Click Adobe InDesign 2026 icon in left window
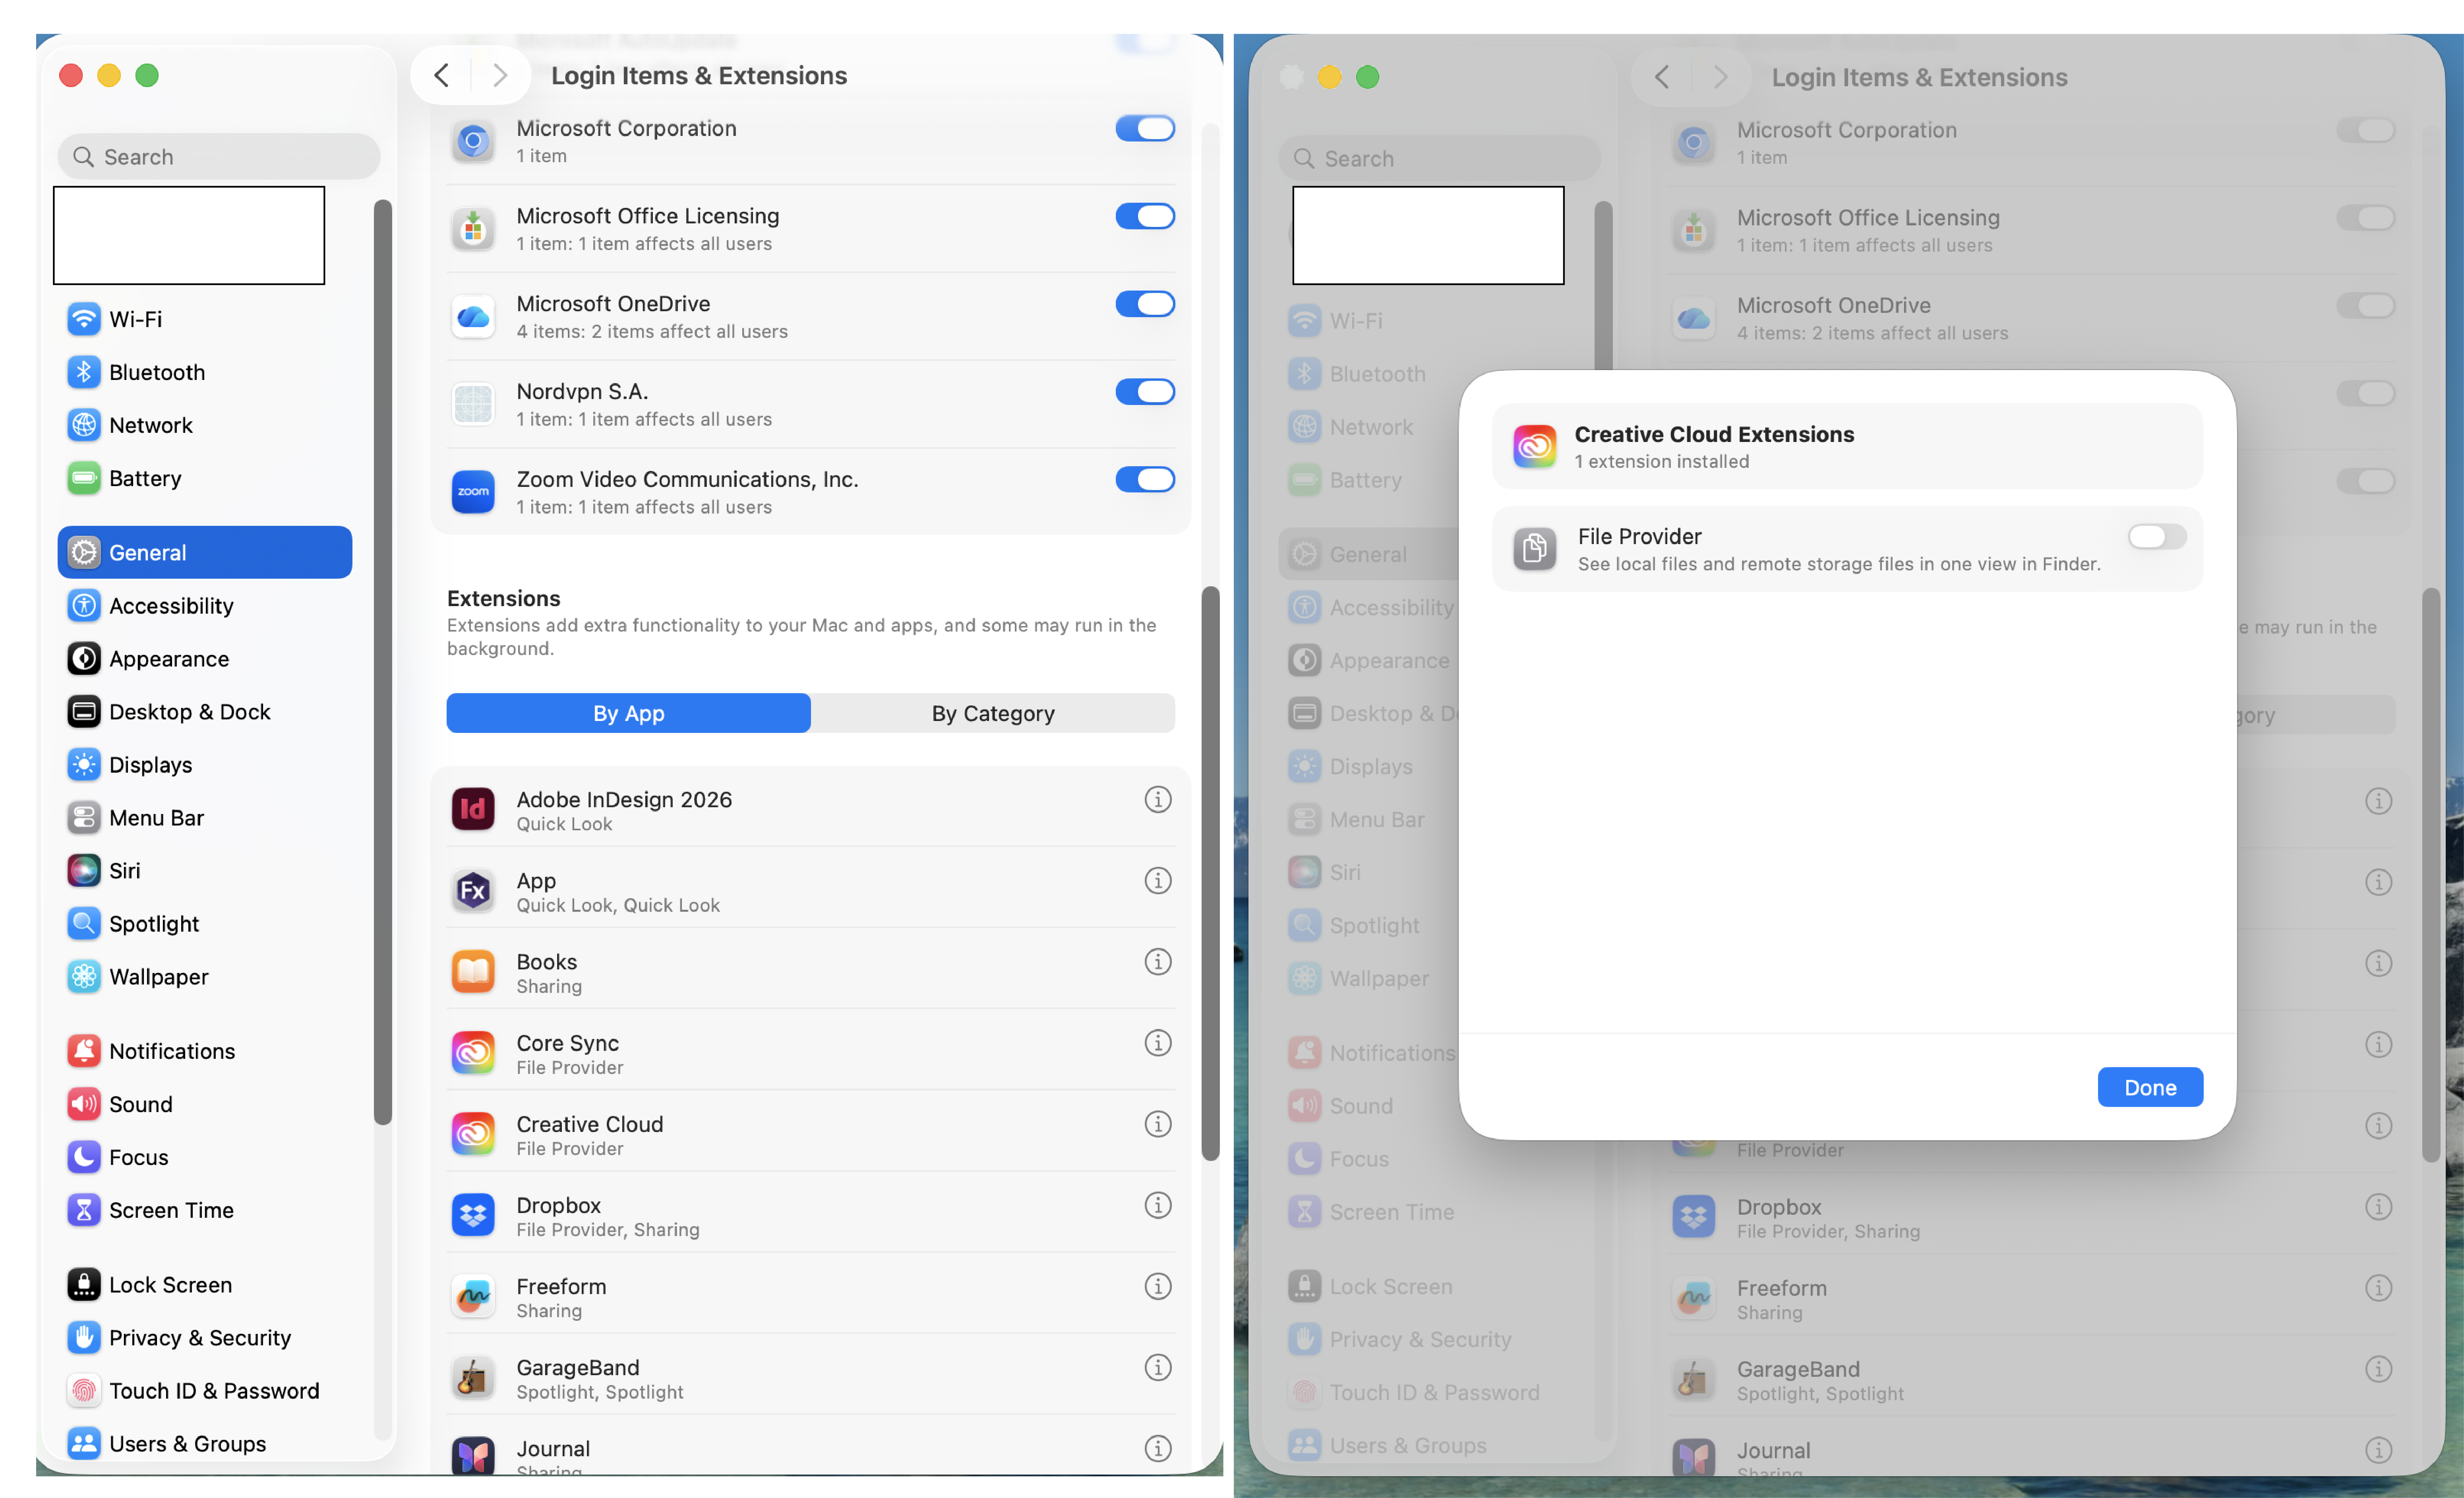Screen dimensions: 2464x1498 pos(473,809)
